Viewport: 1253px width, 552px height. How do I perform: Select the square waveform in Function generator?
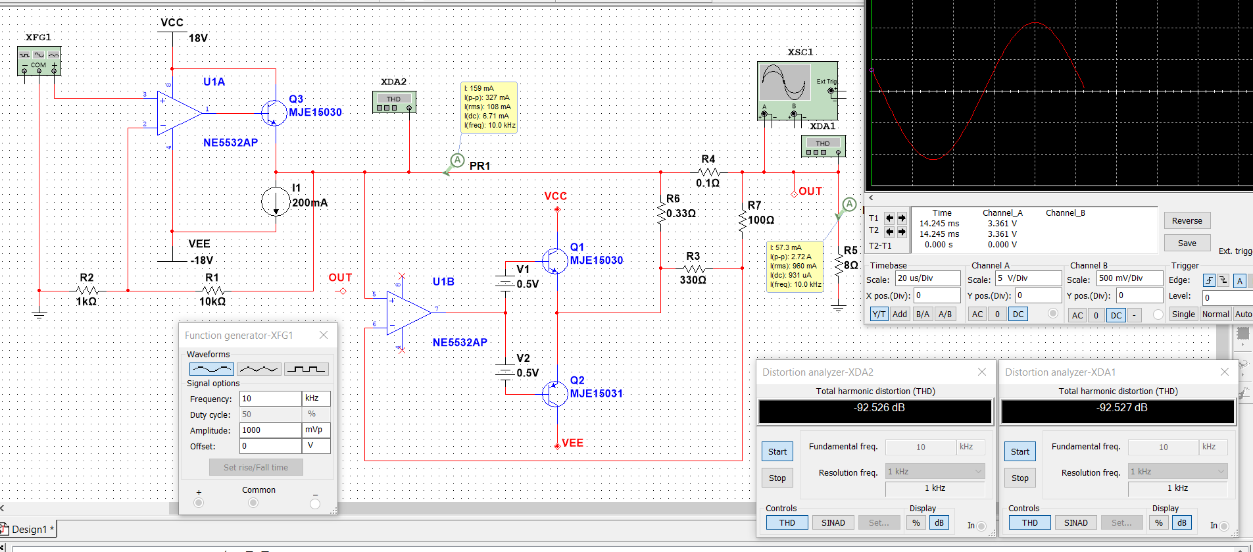click(x=307, y=369)
